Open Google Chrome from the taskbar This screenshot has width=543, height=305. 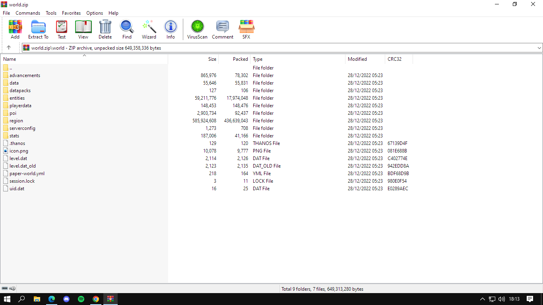click(96, 299)
